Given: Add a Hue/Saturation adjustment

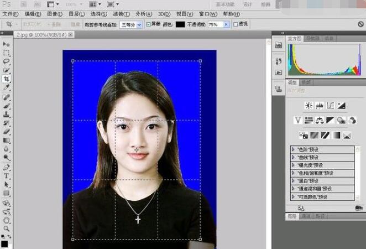Looking at the screenshot, I should click(x=309, y=120).
